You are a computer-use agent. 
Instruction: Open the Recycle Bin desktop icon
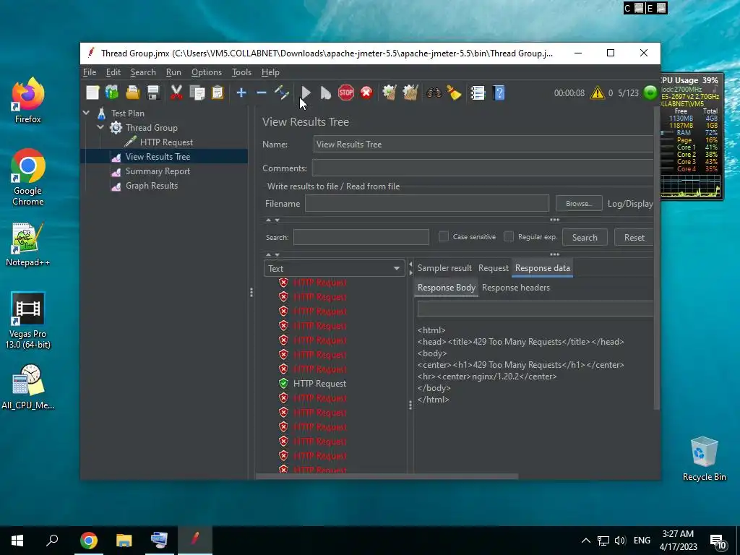(x=704, y=459)
